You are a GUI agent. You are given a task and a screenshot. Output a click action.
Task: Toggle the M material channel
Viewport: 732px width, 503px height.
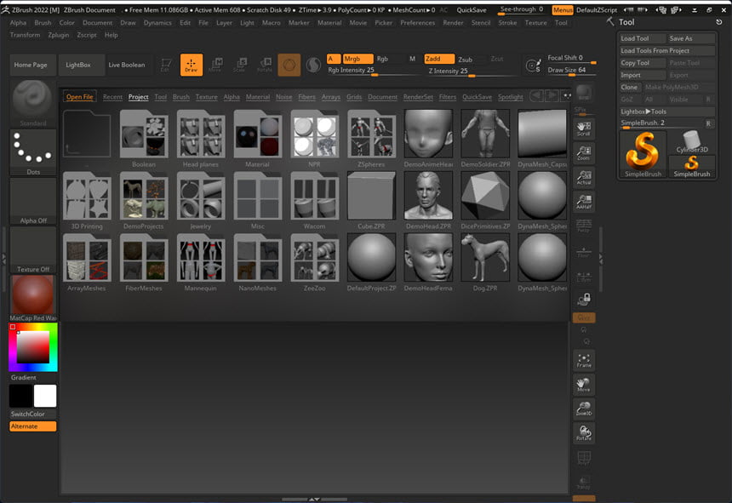[x=412, y=59]
